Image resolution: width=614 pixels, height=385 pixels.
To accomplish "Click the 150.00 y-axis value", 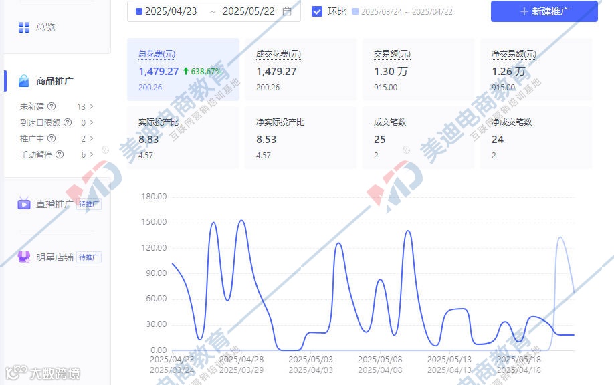I will 154,222.
